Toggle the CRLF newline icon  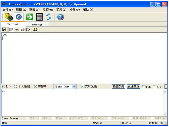click(35, 29)
